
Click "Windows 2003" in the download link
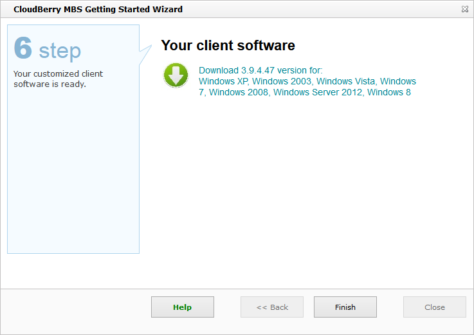[x=282, y=81]
